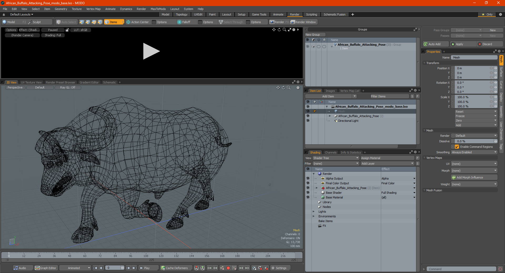Switch to Channels tab
The image size is (505, 273).
330,153
